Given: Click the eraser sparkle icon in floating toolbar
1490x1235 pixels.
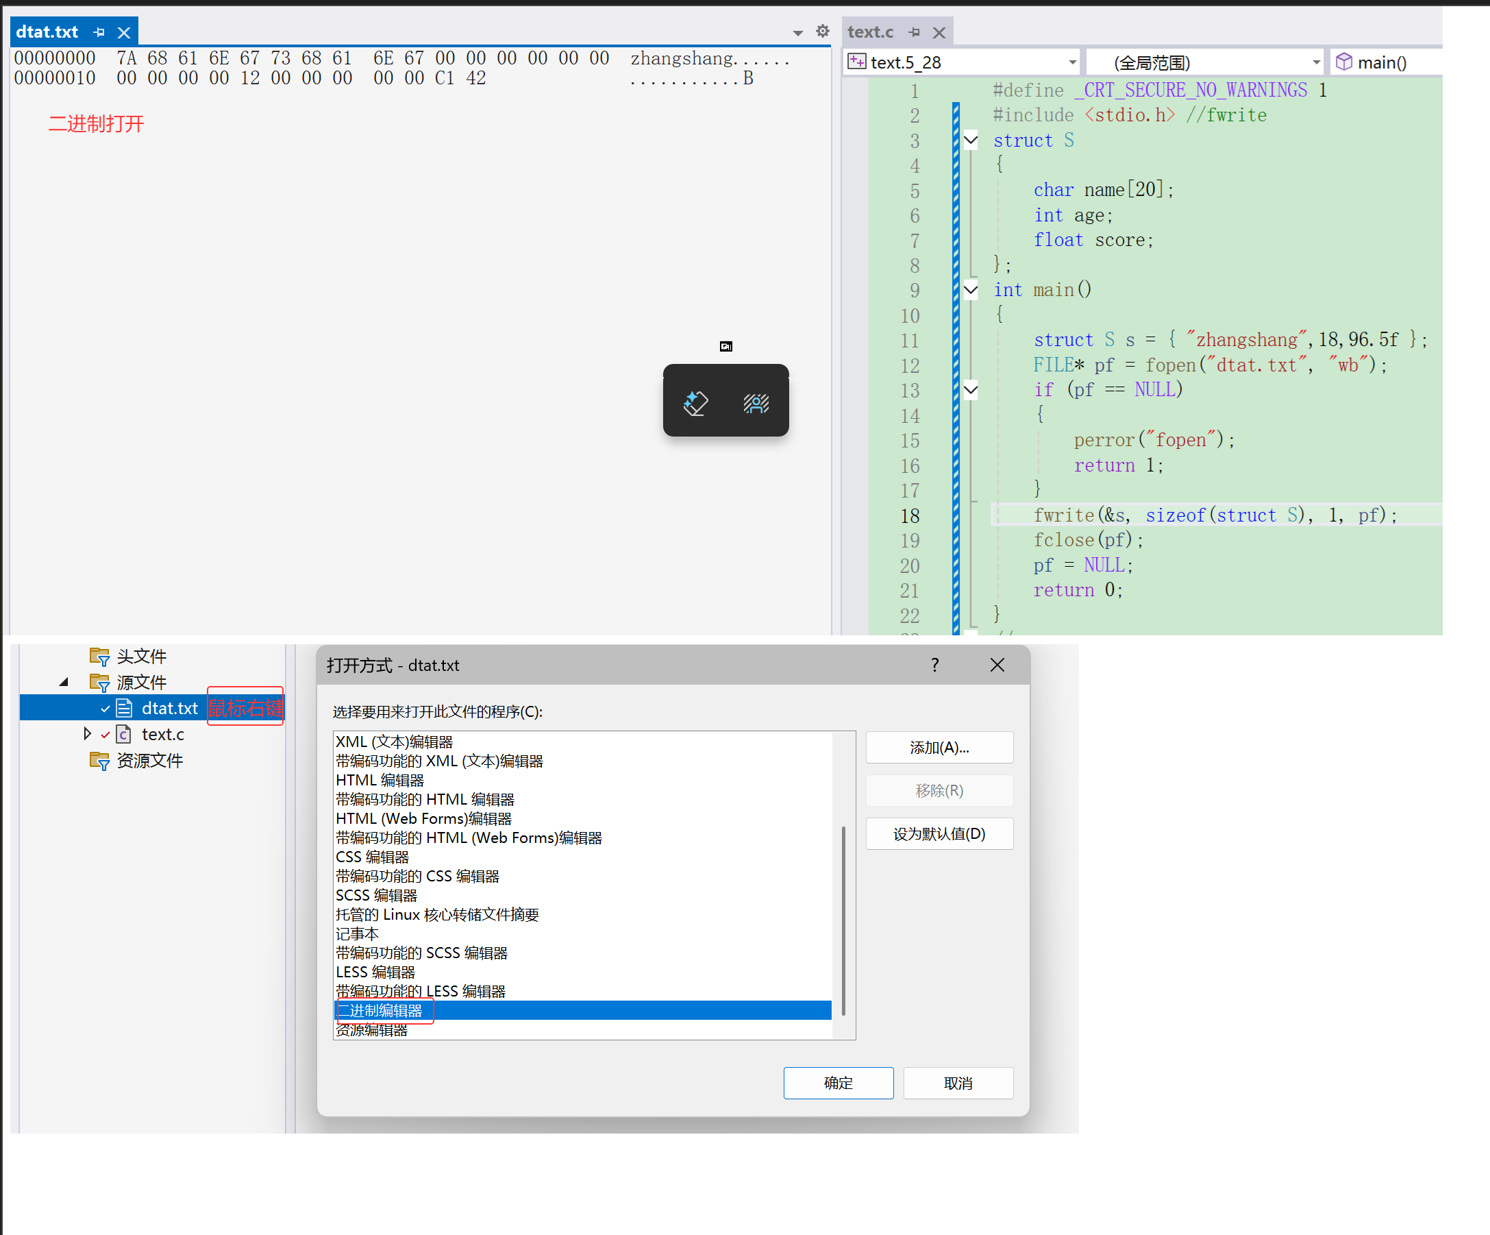Looking at the screenshot, I should point(695,403).
